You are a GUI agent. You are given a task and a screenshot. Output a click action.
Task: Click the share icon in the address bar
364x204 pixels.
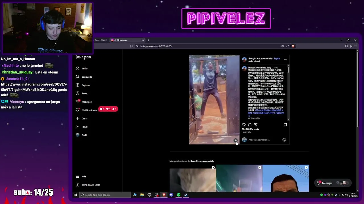pyautogui.click(x=288, y=46)
